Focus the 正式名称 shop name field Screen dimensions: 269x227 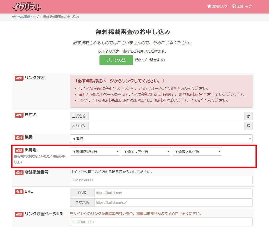coord(166,116)
